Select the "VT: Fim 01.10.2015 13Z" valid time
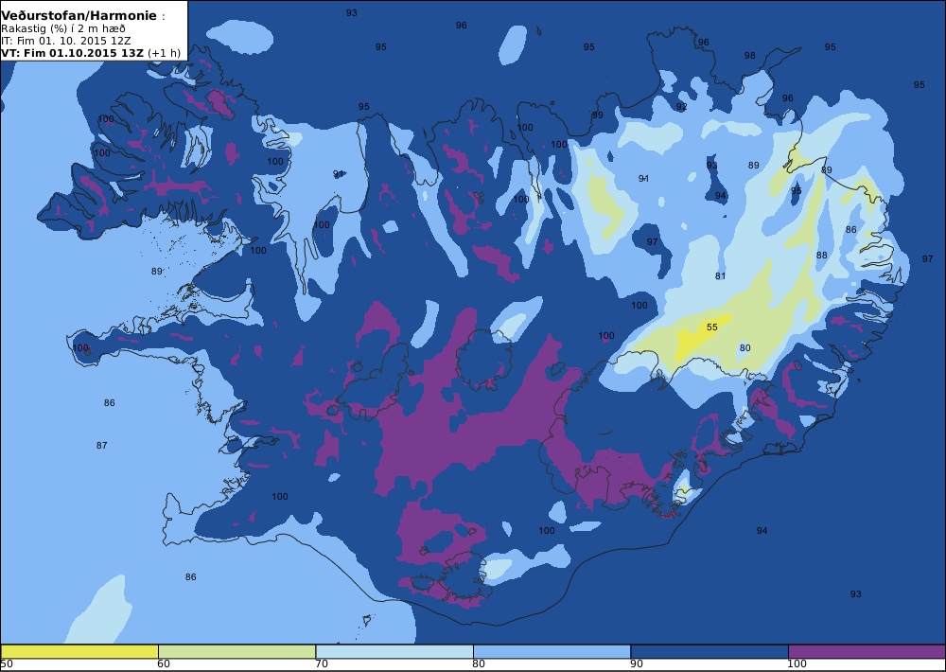 [73, 52]
